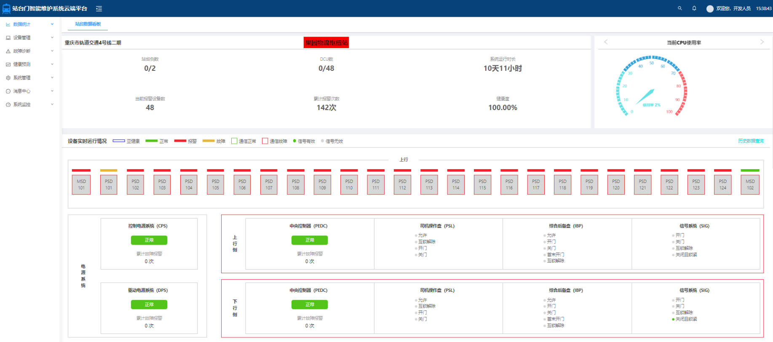Click 正常 button under 控制电源系统 (CPS)
Viewport: 773px width, 342px height.
point(149,240)
